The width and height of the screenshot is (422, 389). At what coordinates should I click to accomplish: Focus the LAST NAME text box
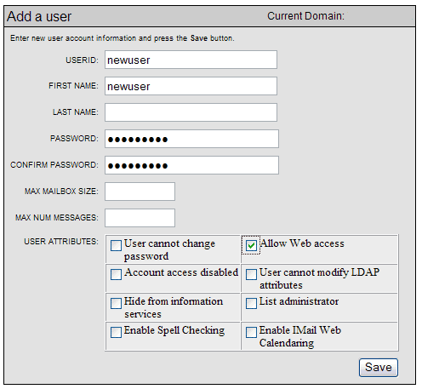click(x=191, y=112)
